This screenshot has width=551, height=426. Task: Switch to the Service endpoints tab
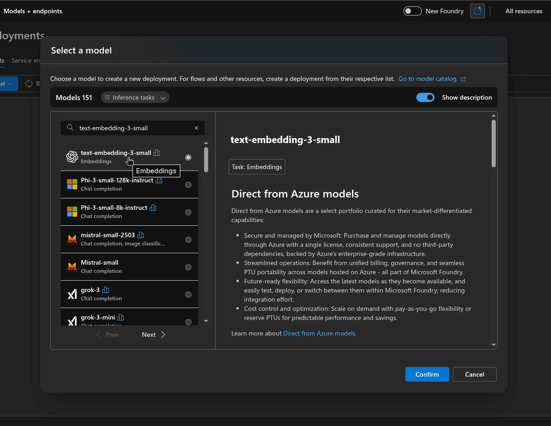coord(25,60)
